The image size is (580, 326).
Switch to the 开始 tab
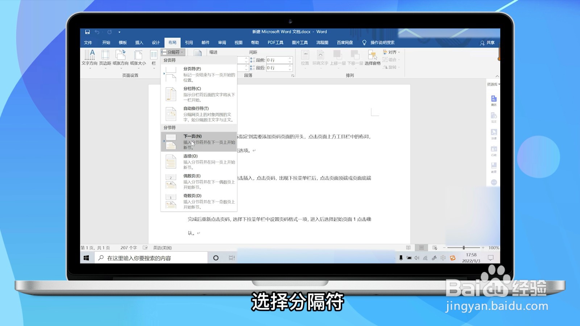(x=106, y=42)
